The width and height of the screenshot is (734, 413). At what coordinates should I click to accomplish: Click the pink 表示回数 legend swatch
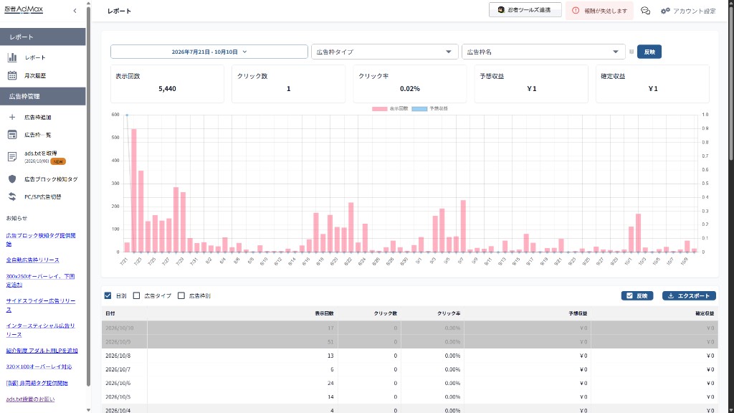point(379,109)
